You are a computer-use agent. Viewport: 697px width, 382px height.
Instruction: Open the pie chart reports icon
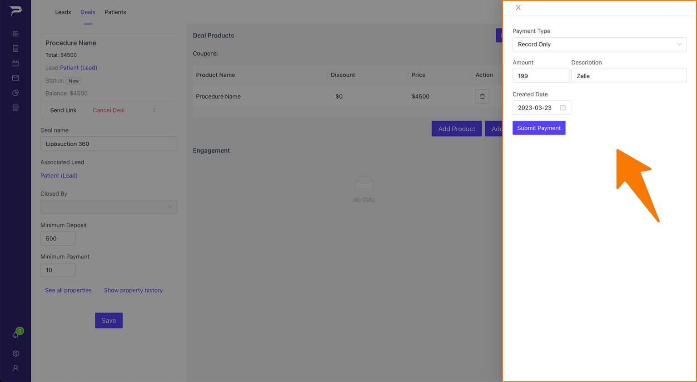(15, 93)
